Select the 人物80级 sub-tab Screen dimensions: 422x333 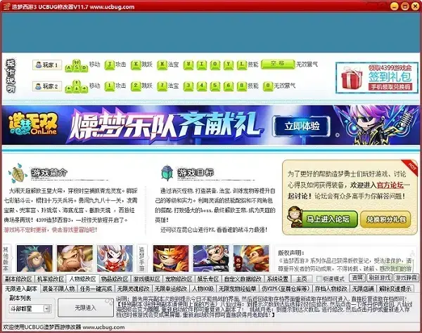click(x=203, y=289)
